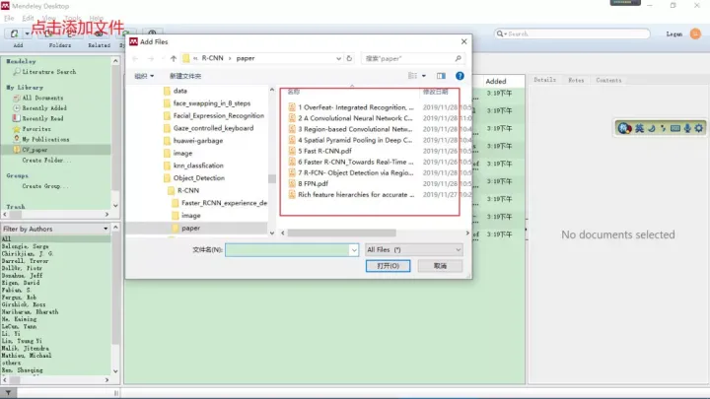Click R-CNN in the address breadcrumb
This screenshot has height=399, width=710.
coord(212,58)
